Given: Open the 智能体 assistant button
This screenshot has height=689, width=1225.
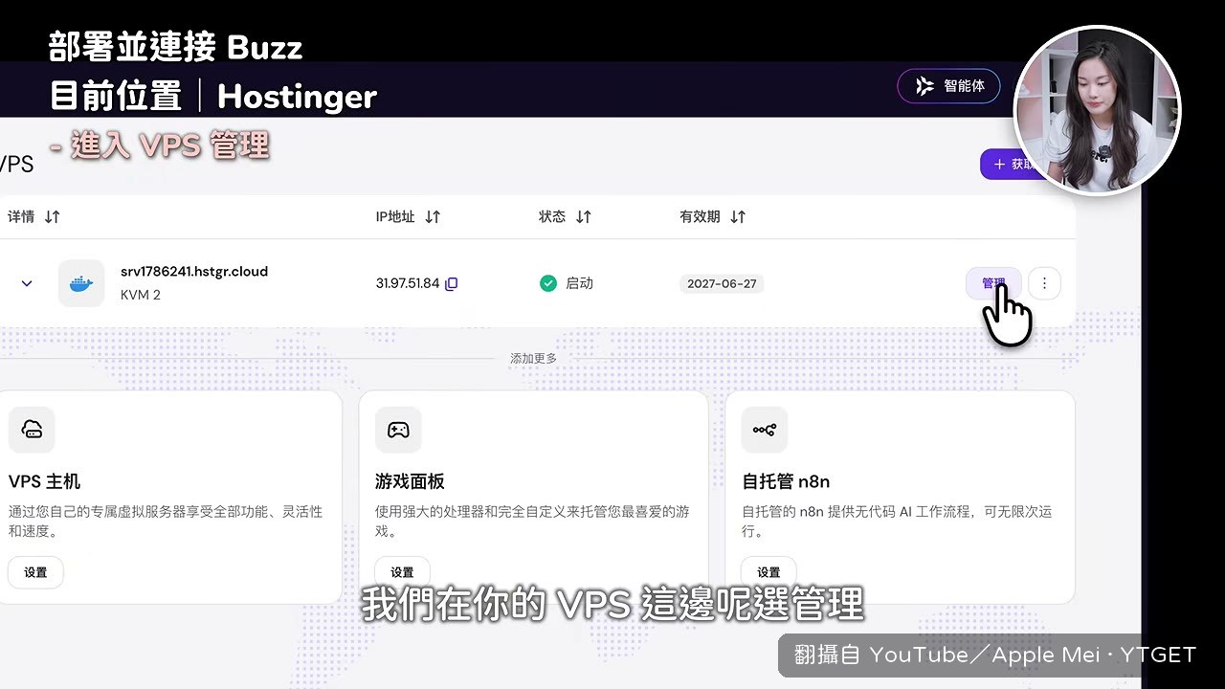Looking at the screenshot, I should click(948, 86).
